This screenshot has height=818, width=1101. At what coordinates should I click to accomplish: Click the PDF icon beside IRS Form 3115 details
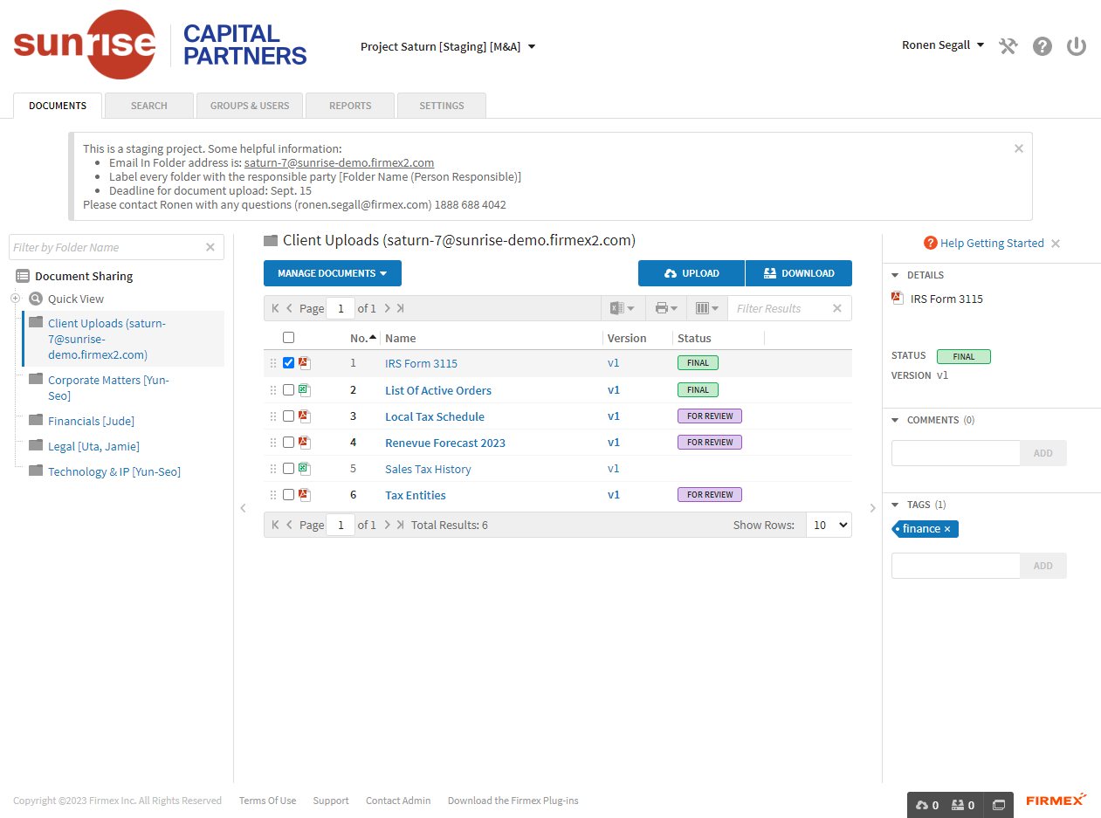[897, 298]
